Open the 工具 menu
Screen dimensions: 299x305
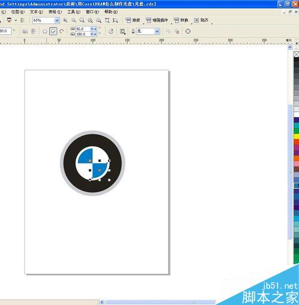[x=74, y=12]
